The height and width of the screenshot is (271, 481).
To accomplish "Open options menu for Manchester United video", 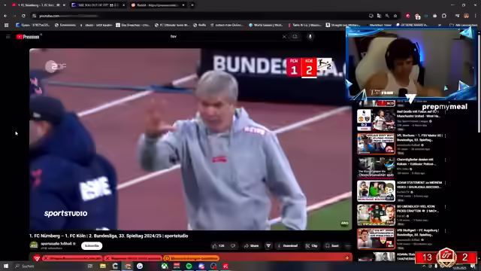I will [x=445, y=112].
